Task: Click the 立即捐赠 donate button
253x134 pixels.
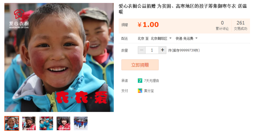Action: (140, 65)
